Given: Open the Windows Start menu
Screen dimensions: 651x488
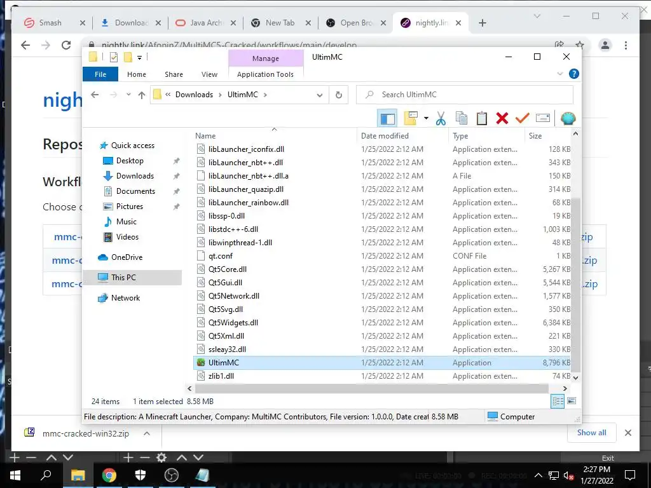Looking at the screenshot, I should point(15,475).
